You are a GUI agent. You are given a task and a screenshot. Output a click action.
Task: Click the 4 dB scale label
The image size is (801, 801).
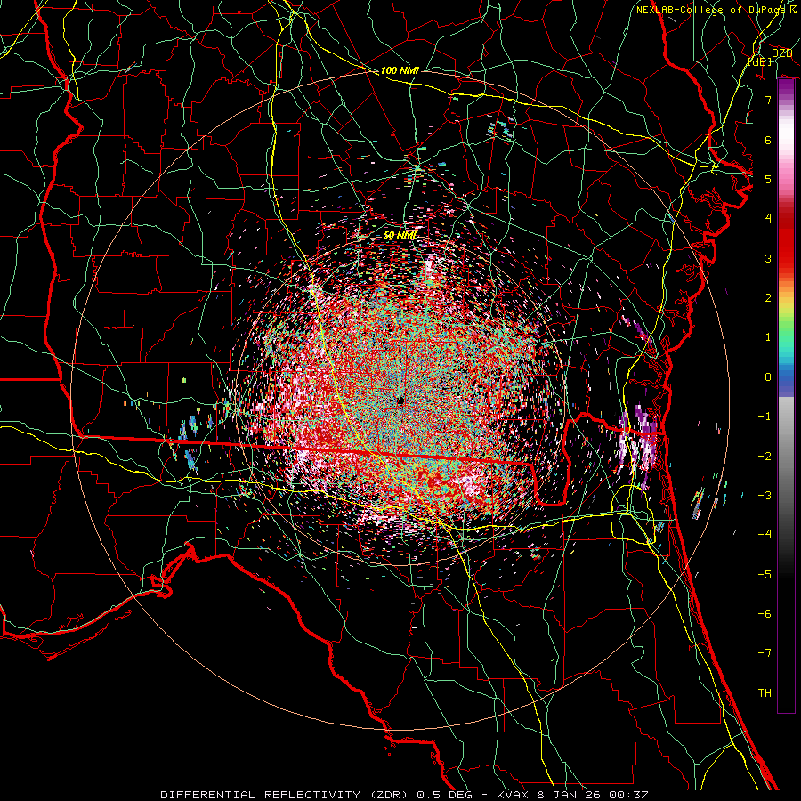pyautogui.click(x=768, y=219)
